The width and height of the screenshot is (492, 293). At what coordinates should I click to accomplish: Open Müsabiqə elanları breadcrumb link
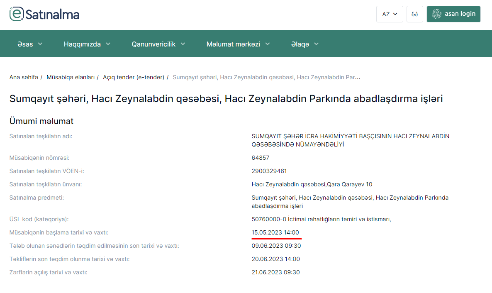(71, 77)
